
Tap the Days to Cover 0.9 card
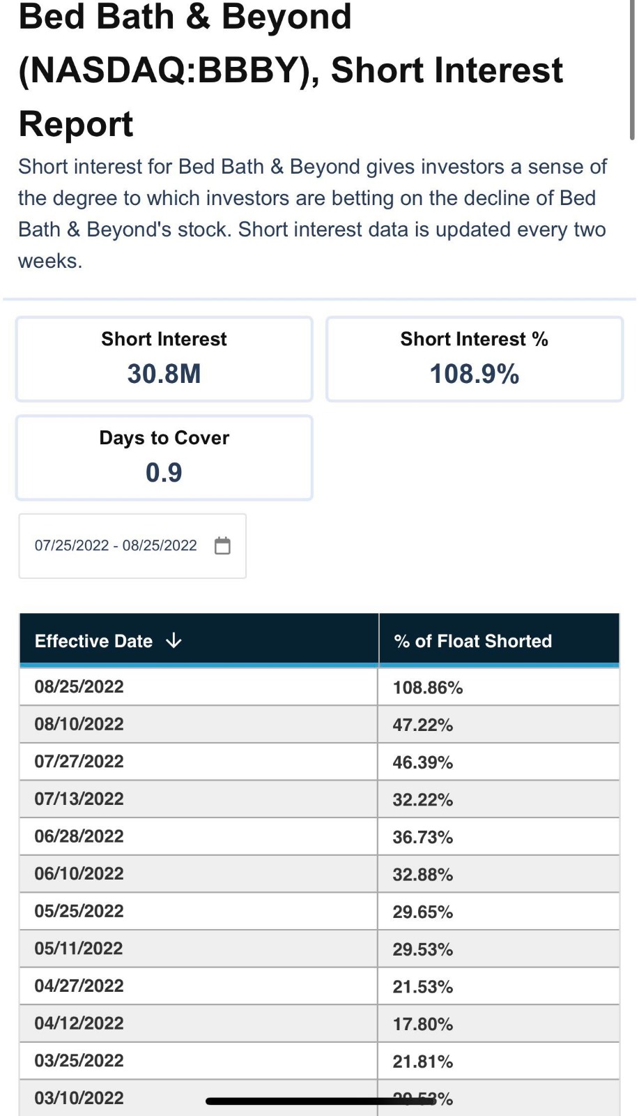(x=164, y=458)
